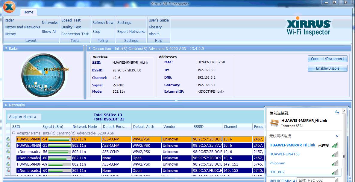Click signal bars beside the connected HiLink network

pyautogui.click(x=335, y=145)
